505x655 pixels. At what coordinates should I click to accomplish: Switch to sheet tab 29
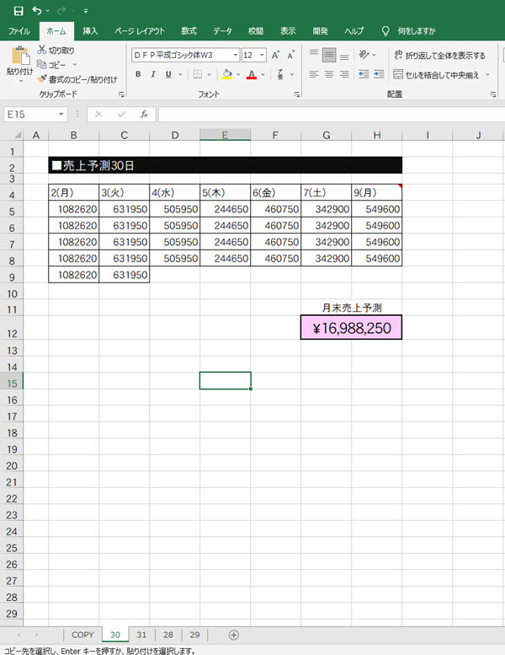point(194,635)
